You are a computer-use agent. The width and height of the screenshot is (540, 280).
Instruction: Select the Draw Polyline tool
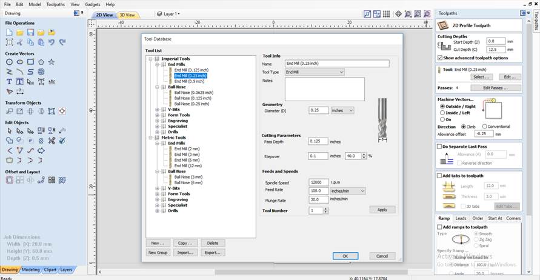[9, 72]
